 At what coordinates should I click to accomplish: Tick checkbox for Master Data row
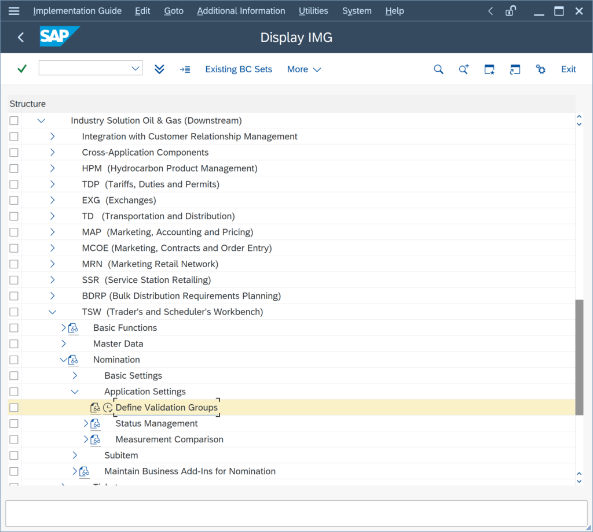pyautogui.click(x=14, y=343)
